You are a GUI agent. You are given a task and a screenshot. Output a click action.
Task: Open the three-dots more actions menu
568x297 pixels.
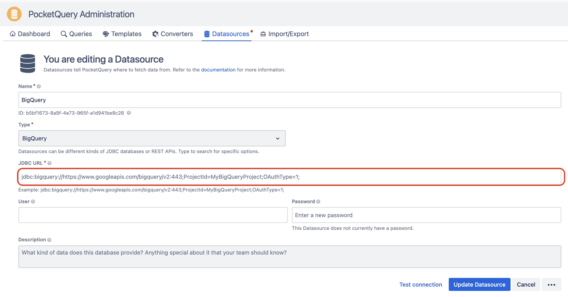click(x=551, y=285)
